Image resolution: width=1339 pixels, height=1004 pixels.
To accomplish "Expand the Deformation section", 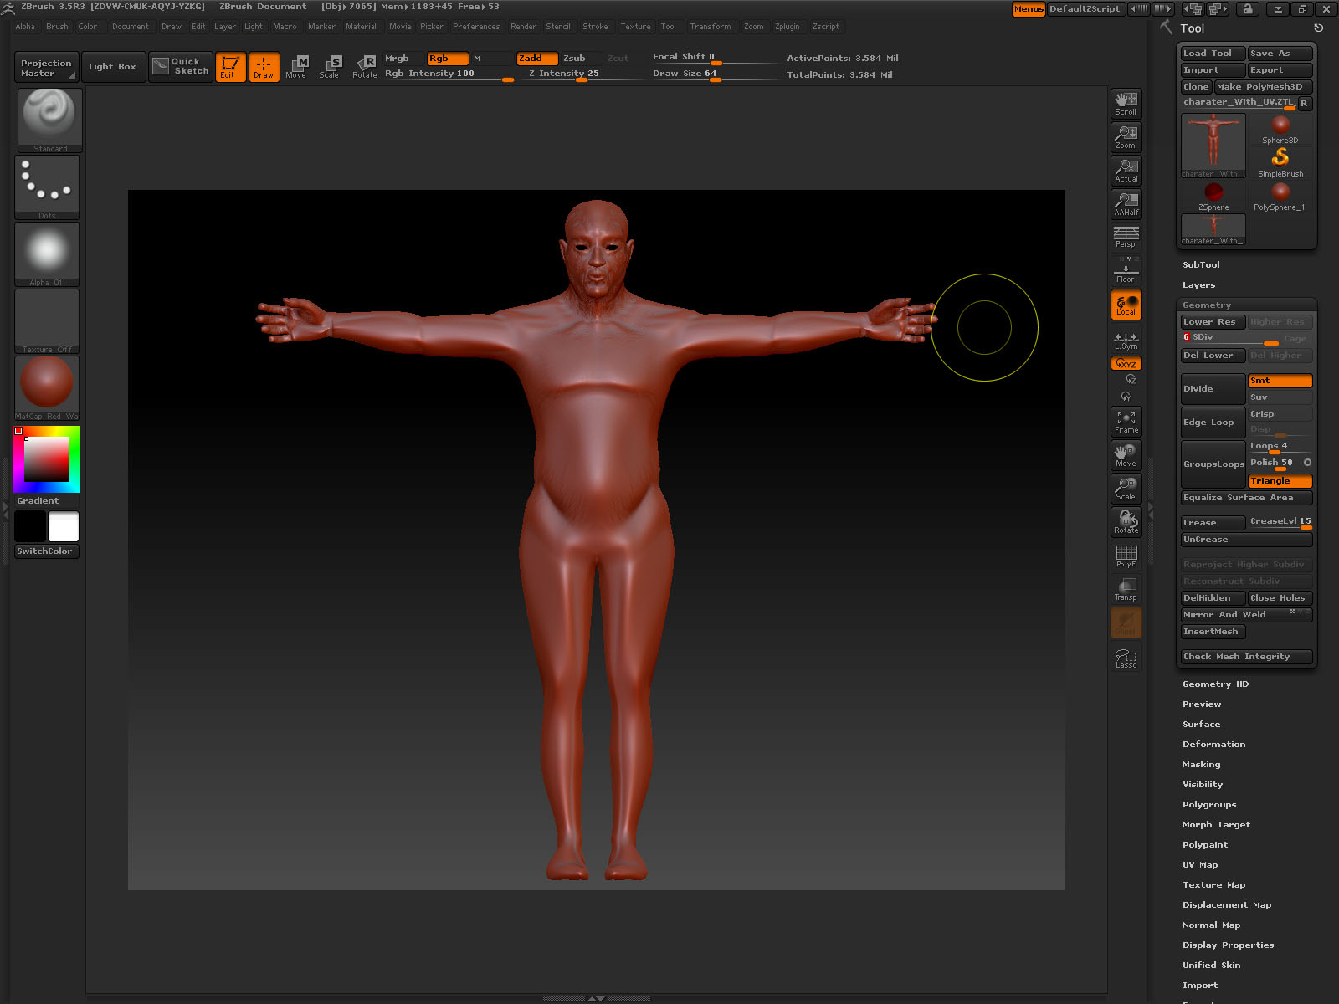I will coord(1213,745).
